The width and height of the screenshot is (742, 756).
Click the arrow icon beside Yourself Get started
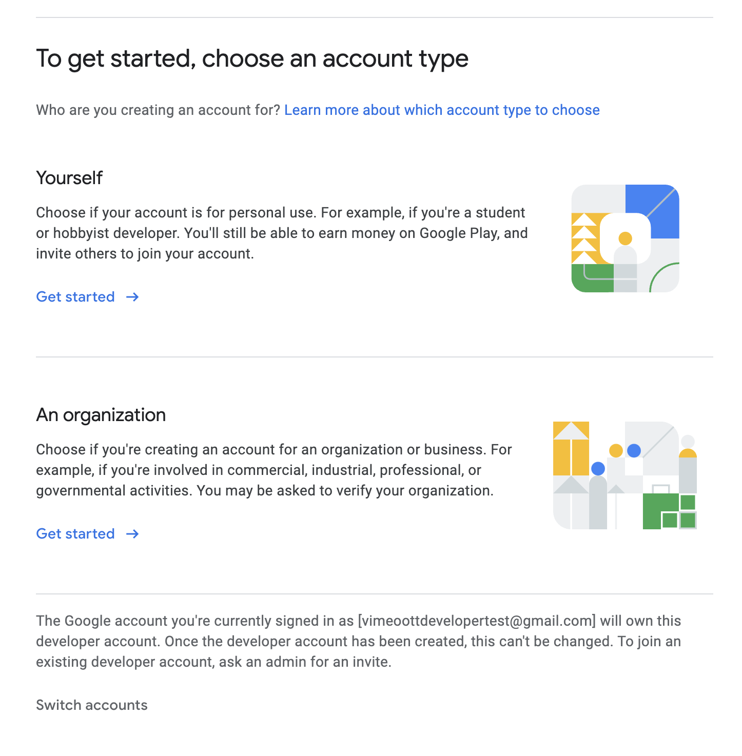pyautogui.click(x=132, y=297)
